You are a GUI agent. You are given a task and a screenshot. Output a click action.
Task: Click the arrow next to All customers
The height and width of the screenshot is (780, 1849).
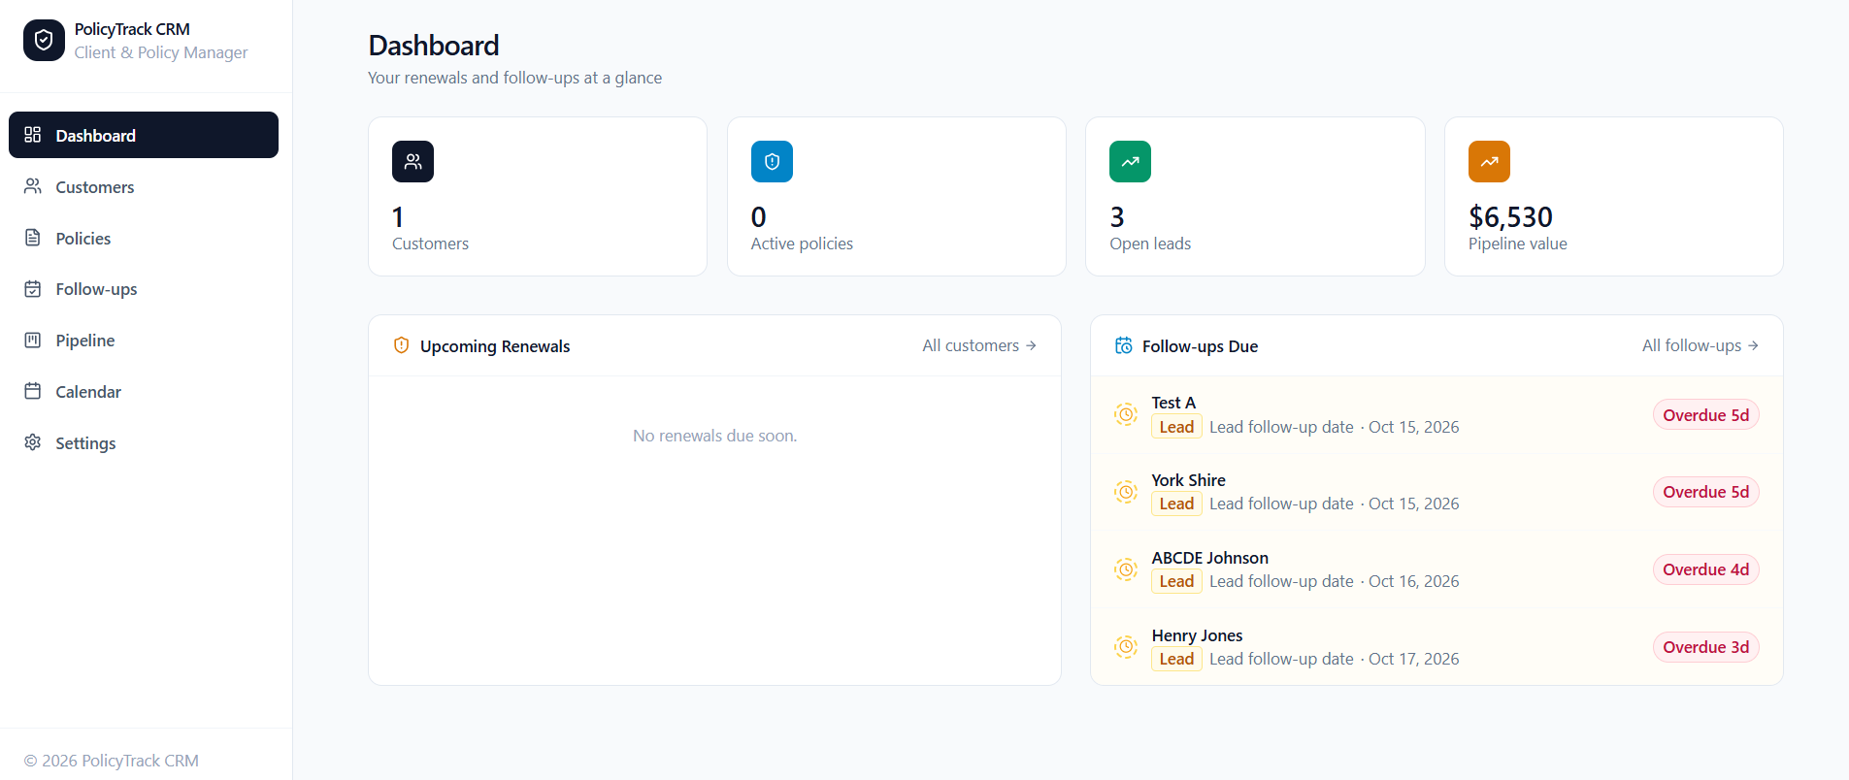pos(1031,345)
